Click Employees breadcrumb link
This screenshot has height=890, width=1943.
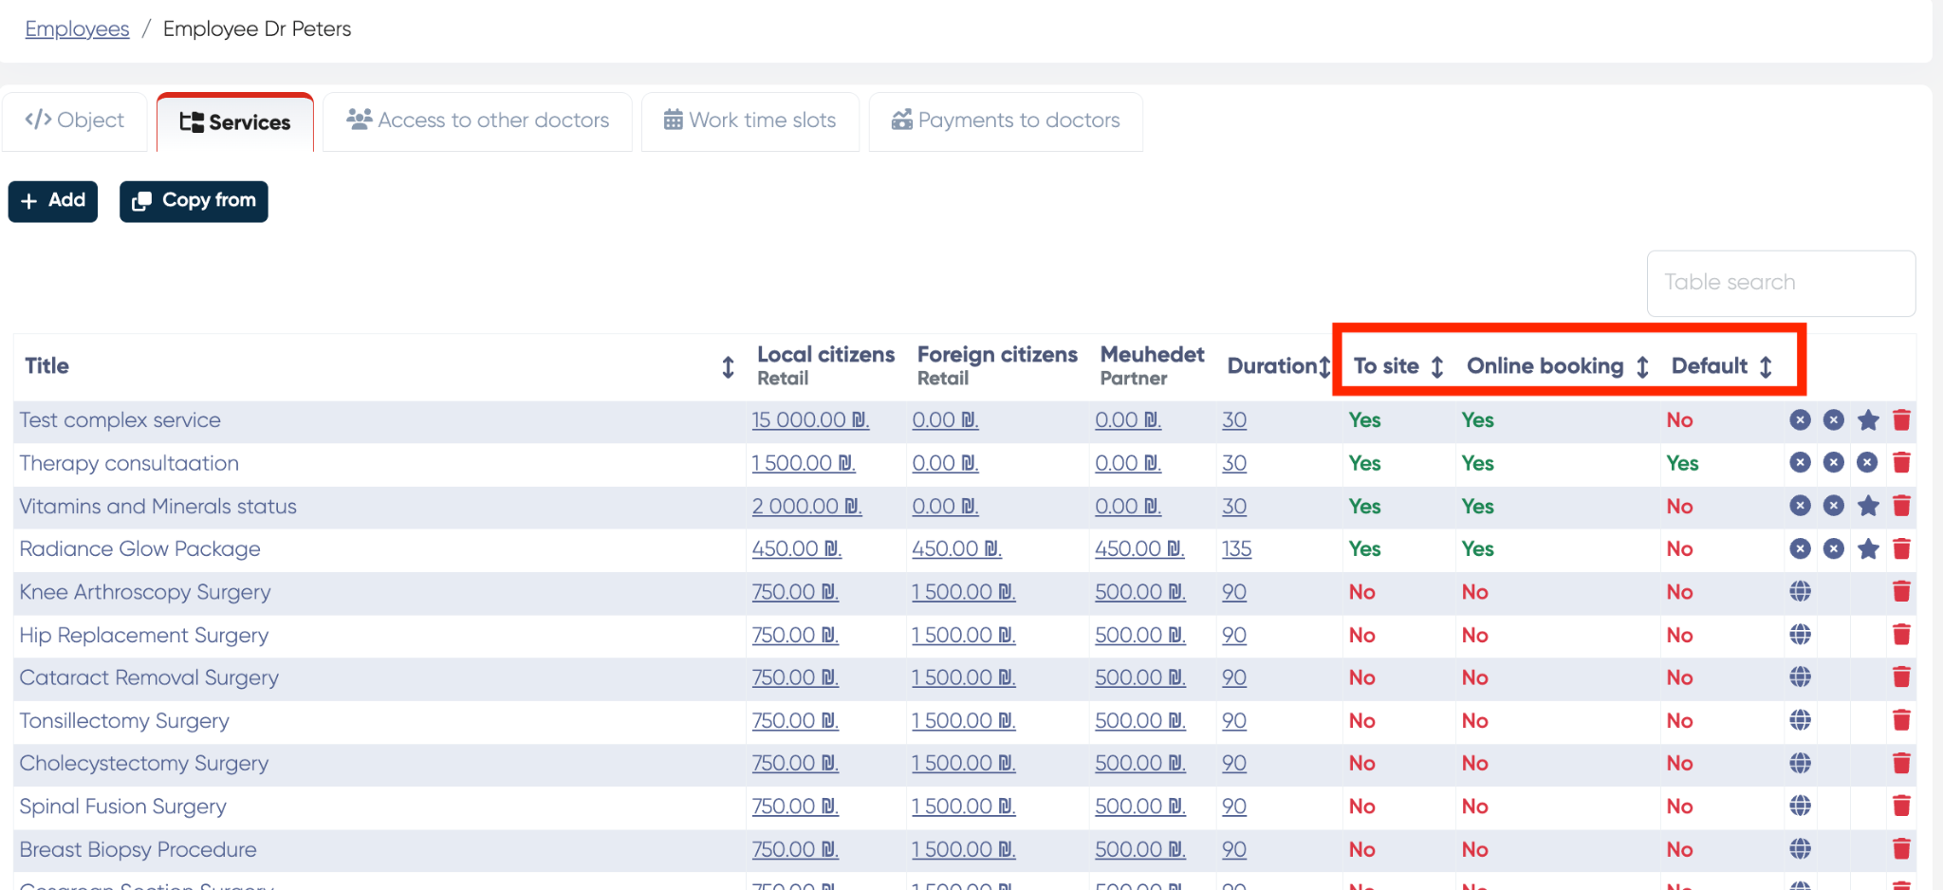[77, 29]
